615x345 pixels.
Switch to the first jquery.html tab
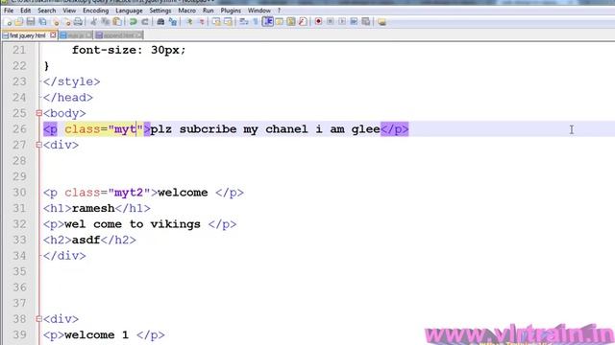(27, 35)
